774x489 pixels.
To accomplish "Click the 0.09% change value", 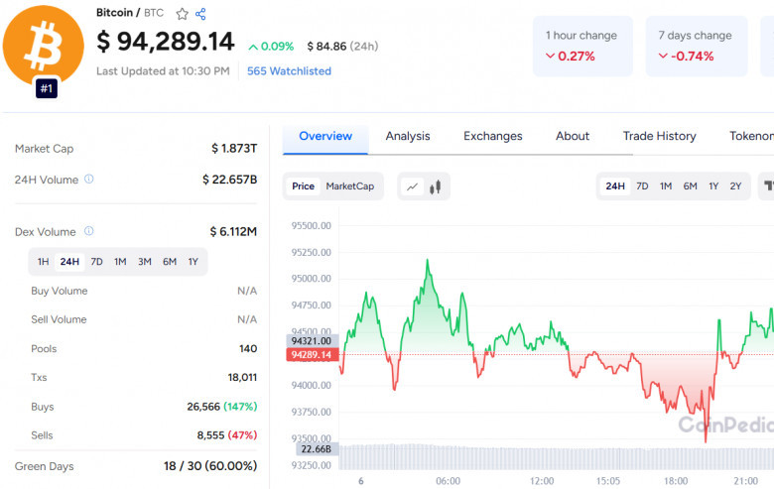I will tap(271, 47).
